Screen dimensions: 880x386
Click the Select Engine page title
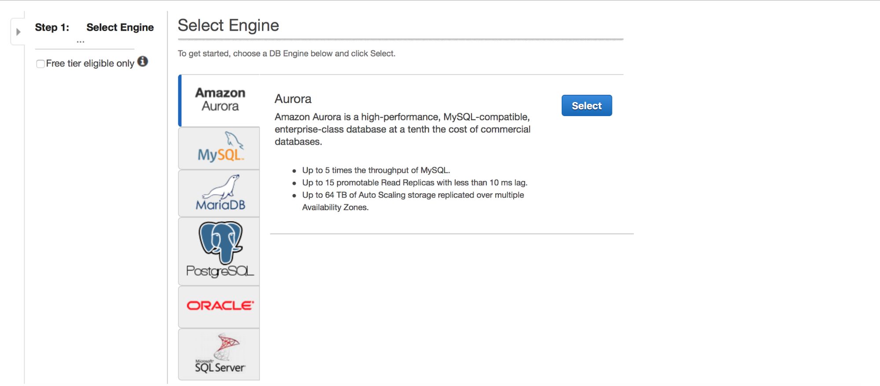click(x=228, y=25)
